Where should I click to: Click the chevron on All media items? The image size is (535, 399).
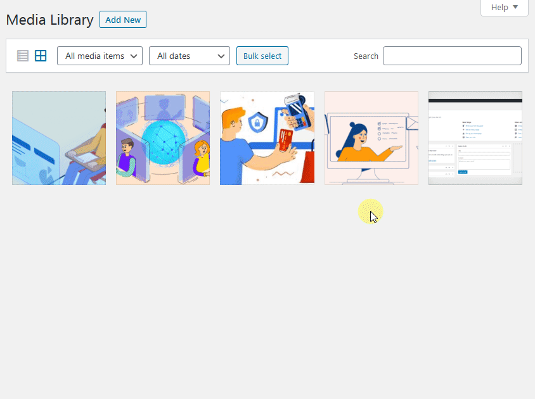[134, 56]
